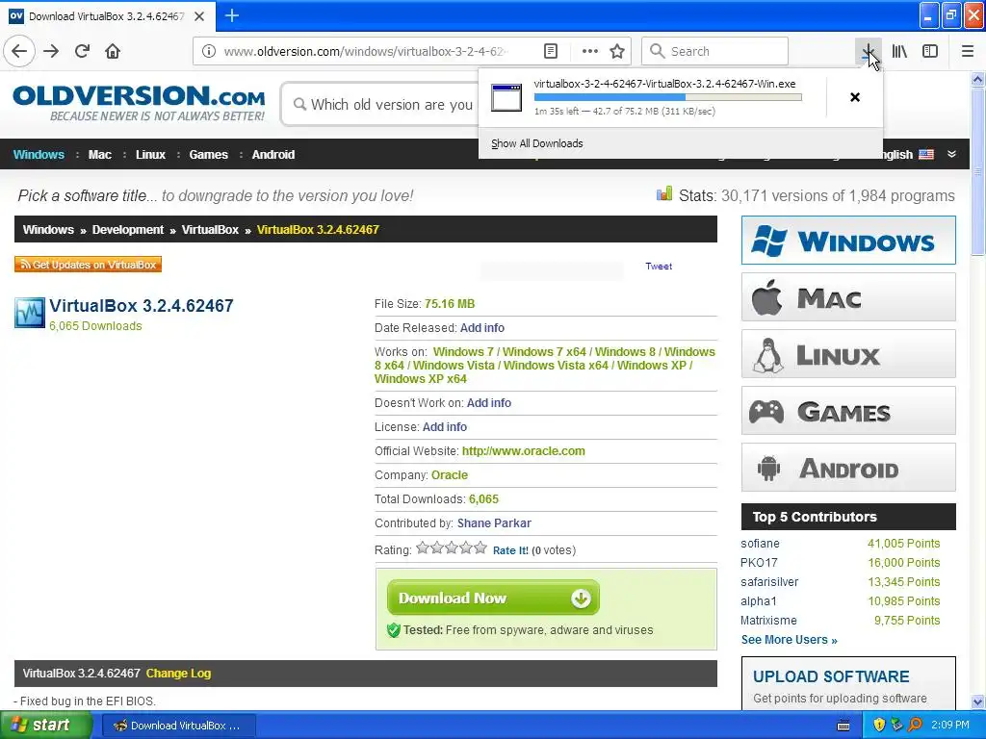Click the fifth rating star

(x=480, y=548)
